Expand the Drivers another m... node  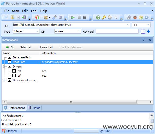(x=4, y=80)
